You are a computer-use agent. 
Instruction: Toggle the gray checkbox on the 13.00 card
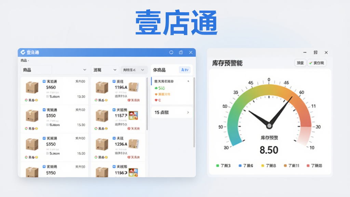pyautogui.click(x=47, y=96)
